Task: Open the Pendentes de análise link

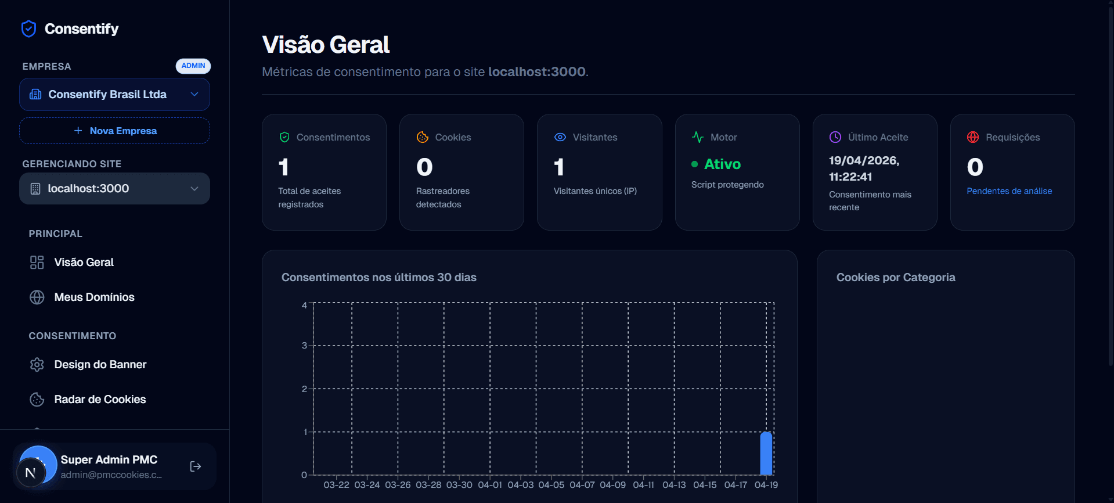Action: pos(1009,191)
